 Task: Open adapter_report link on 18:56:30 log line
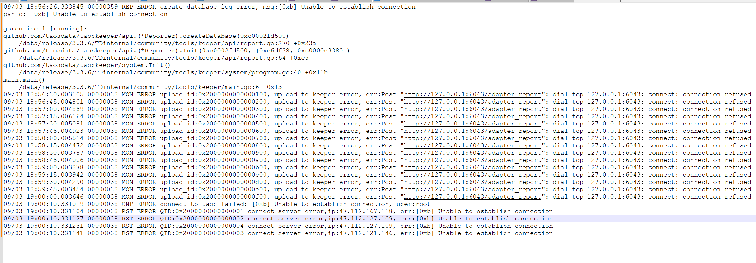pyautogui.click(x=472, y=94)
